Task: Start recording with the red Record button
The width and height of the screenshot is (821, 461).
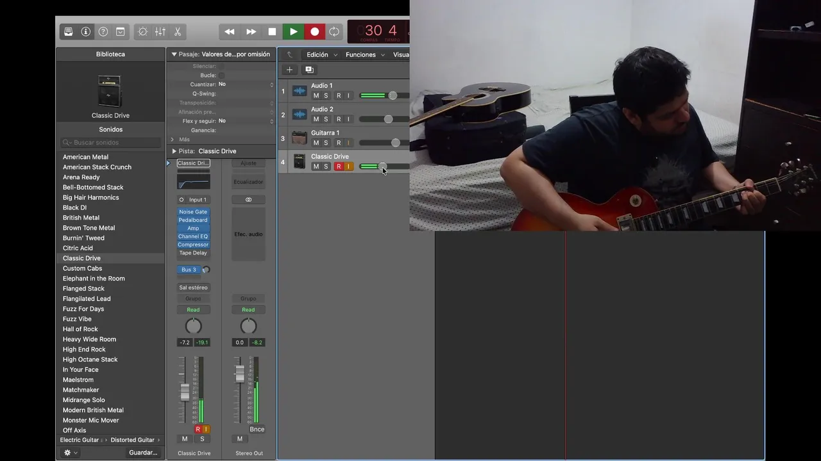Action: click(x=314, y=31)
